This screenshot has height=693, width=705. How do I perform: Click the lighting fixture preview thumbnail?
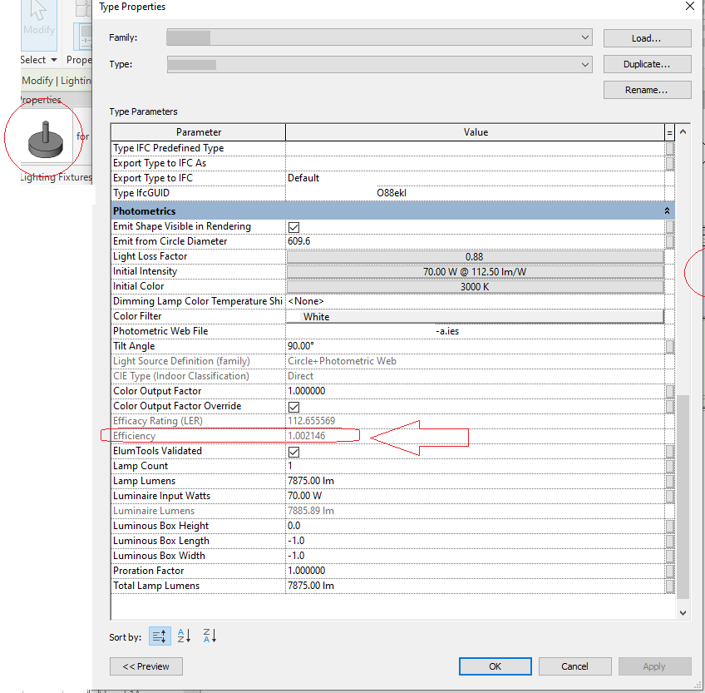pyautogui.click(x=46, y=140)
